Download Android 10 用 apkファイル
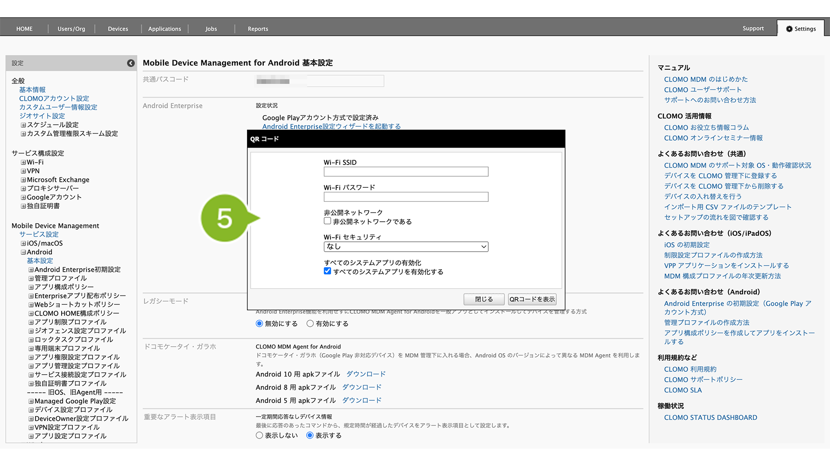 tap(366, 374)
